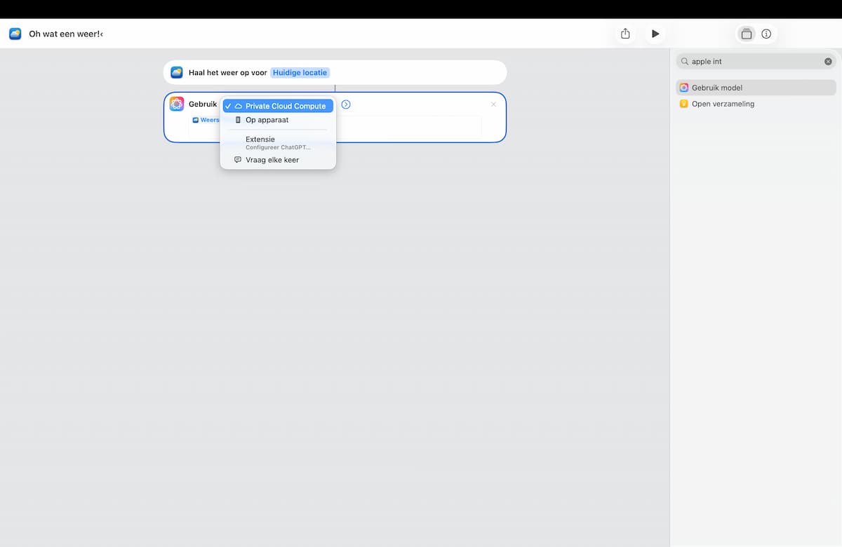Toggle the action library panel icon
This screenshot has width=842, height=547.
point(747,34)
